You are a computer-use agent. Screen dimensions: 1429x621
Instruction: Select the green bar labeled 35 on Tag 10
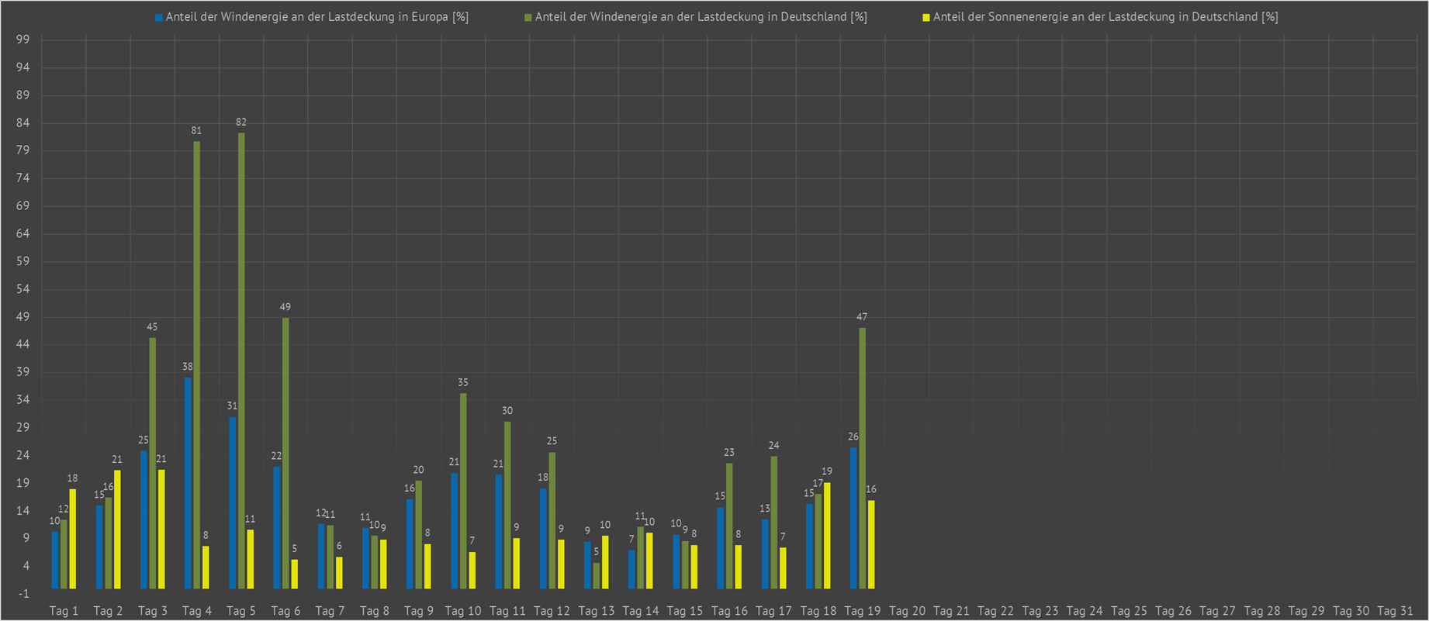pyautogui.click(x=463, y=491)
